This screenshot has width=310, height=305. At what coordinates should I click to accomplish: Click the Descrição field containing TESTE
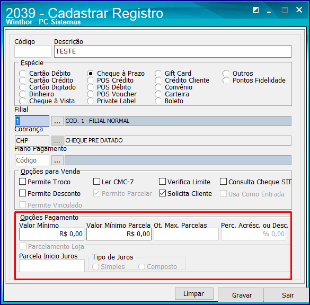173,51
